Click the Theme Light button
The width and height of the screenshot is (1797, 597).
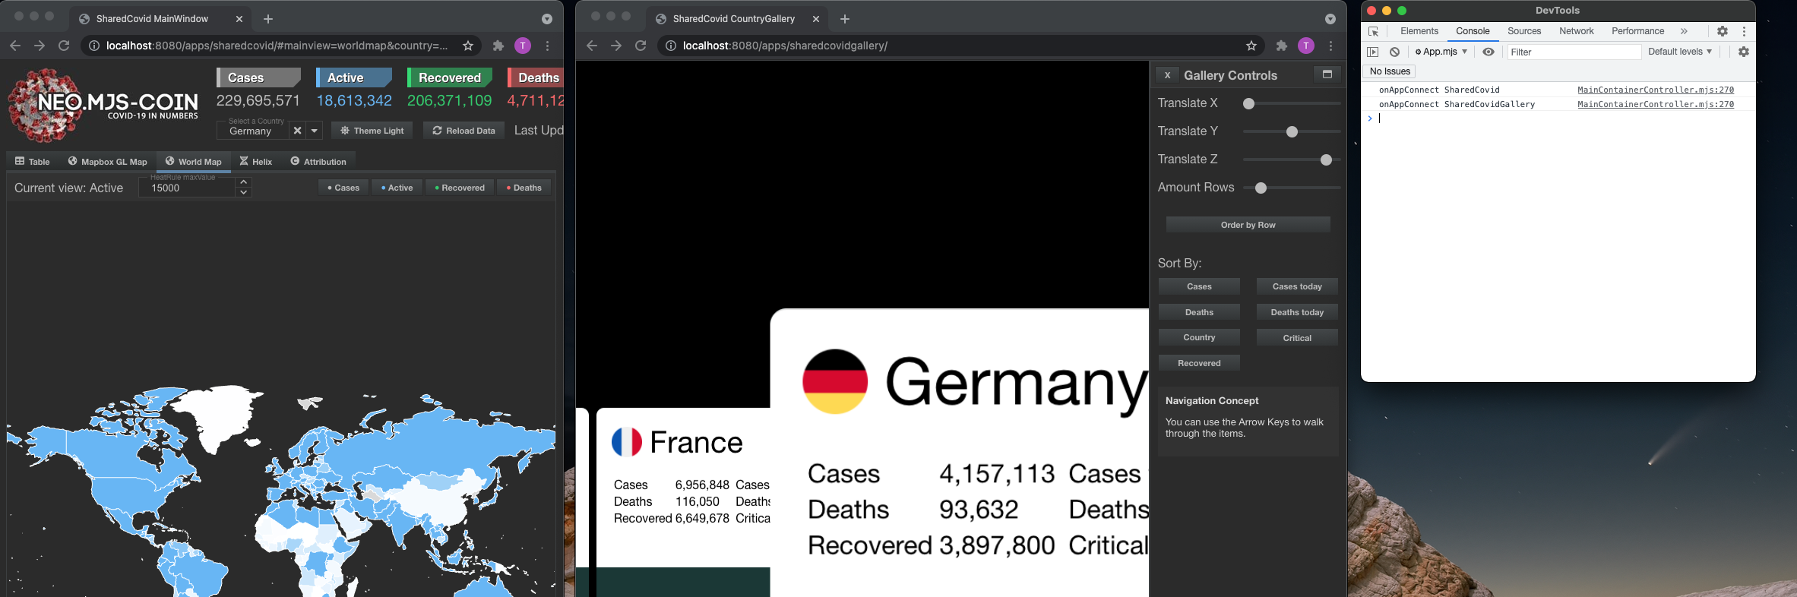coord(372,131)
